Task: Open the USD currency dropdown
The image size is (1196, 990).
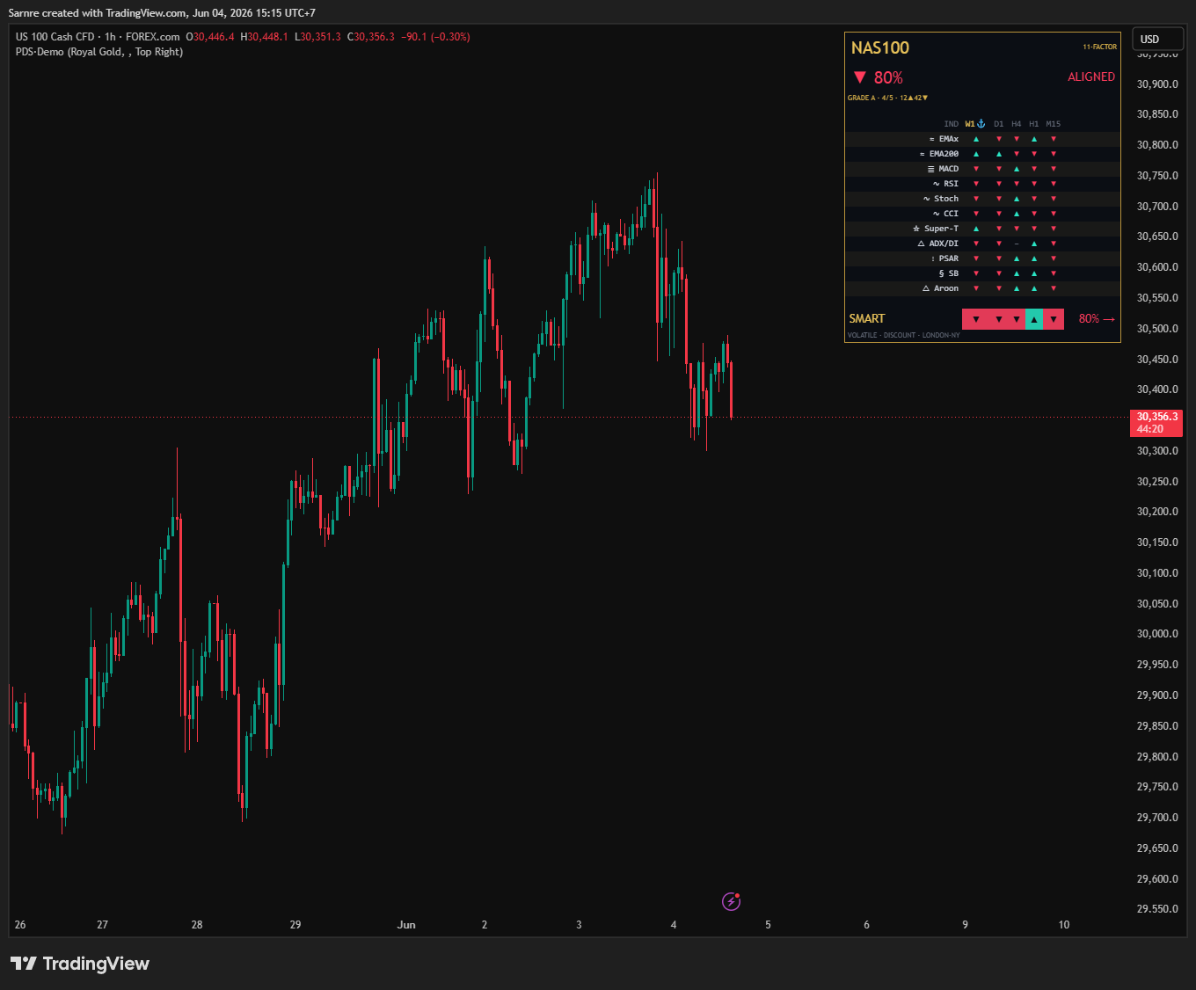Action: coord(1158,39)
